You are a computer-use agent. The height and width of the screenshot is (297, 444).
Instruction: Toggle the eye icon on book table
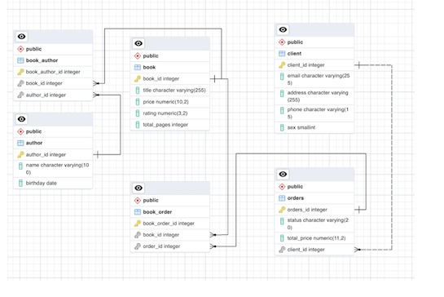tap(138, 43)
